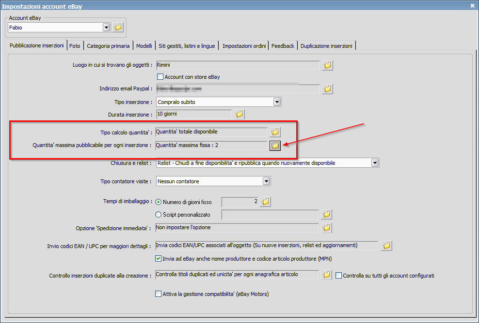Select Script personalizzato radio button
Screen dimensions: 479x323
point(158,215)
